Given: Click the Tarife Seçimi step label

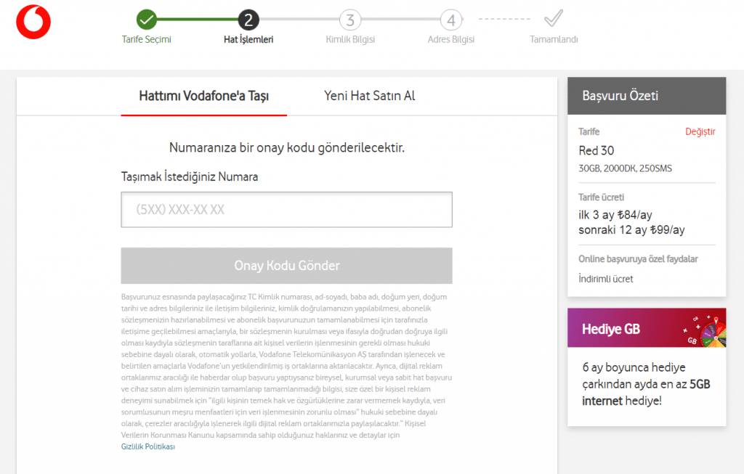Looking at the screenshot, I should (x=147, y=39).
